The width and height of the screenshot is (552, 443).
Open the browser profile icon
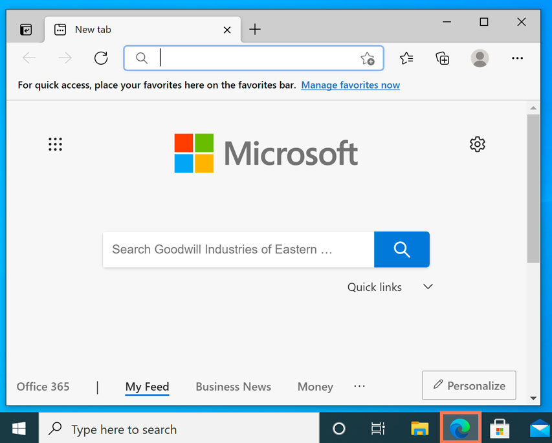coord(480,58)
